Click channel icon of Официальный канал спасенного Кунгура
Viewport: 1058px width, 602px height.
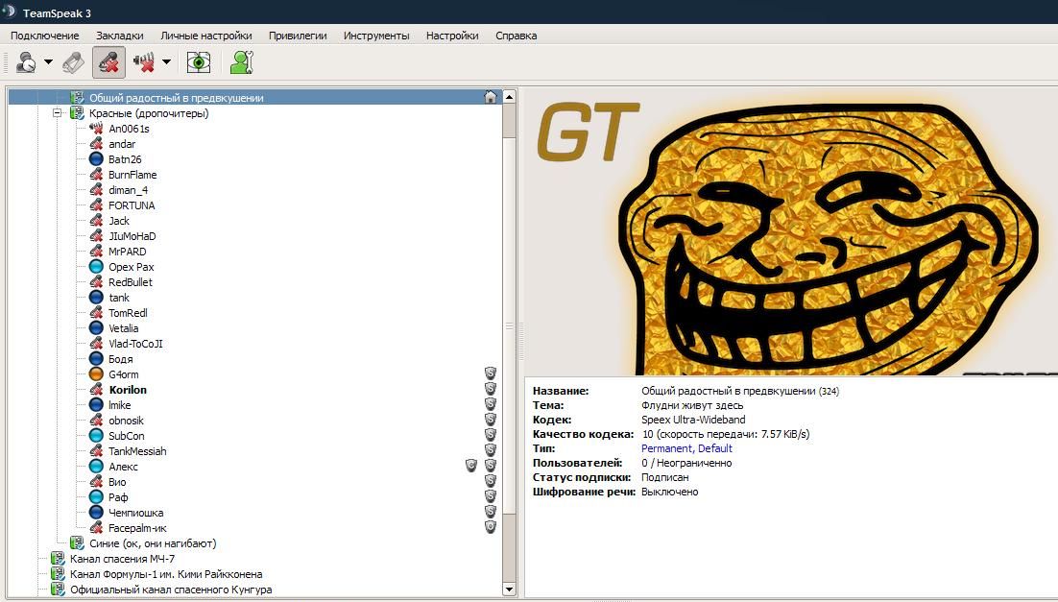58,590
